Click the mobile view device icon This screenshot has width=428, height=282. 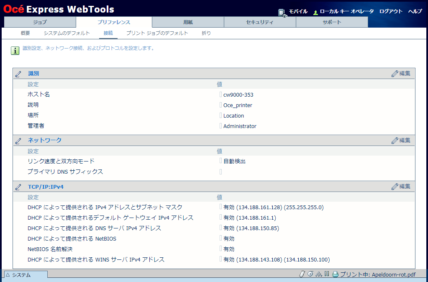[x=282, y=13]
